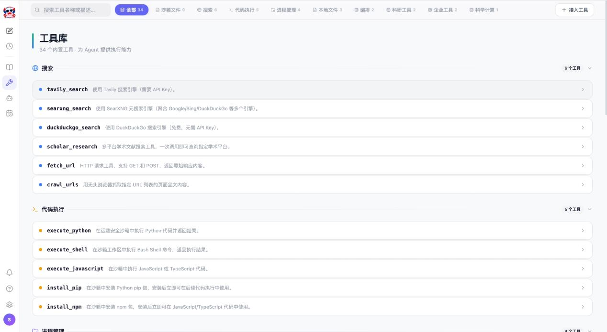The height and width of the screenshot is (332, 607).
Task: Select the 代码执行 filter tab
Action: tap(244, 10)
